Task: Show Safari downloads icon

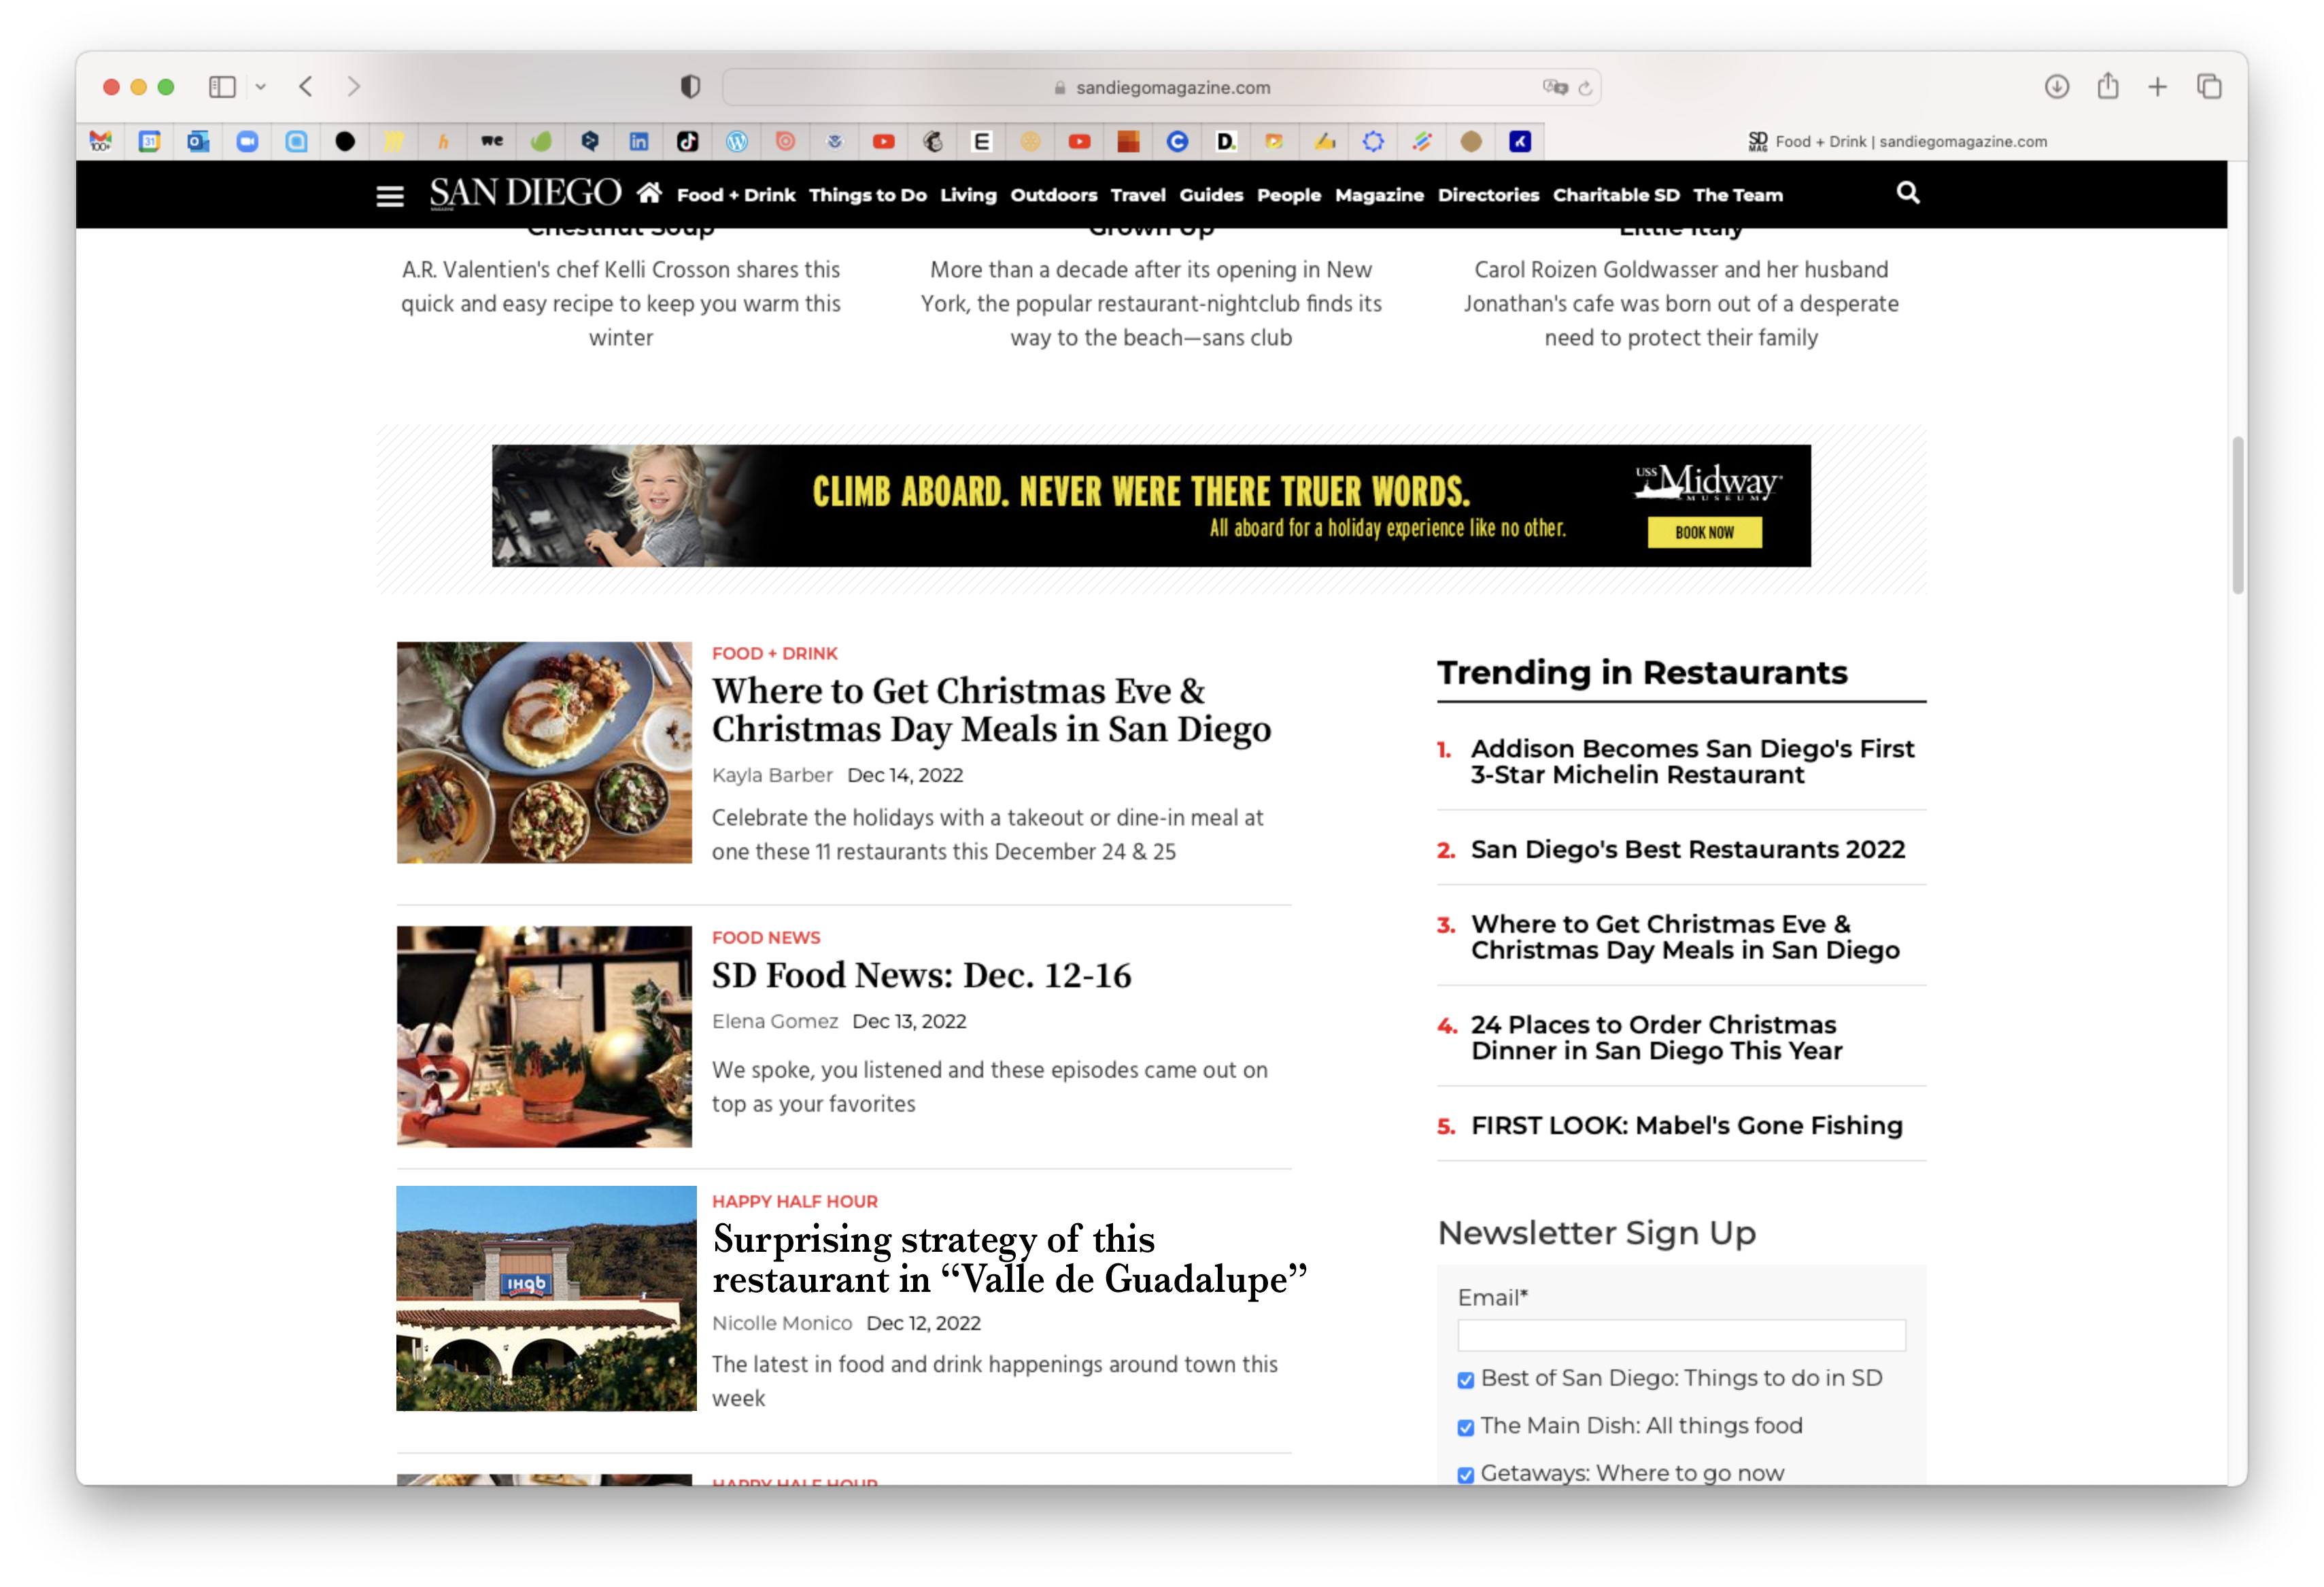Action: point(2056,86)
